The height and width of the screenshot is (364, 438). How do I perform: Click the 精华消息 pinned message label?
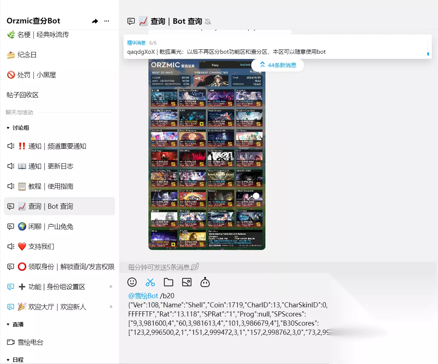tap(136, 43)
